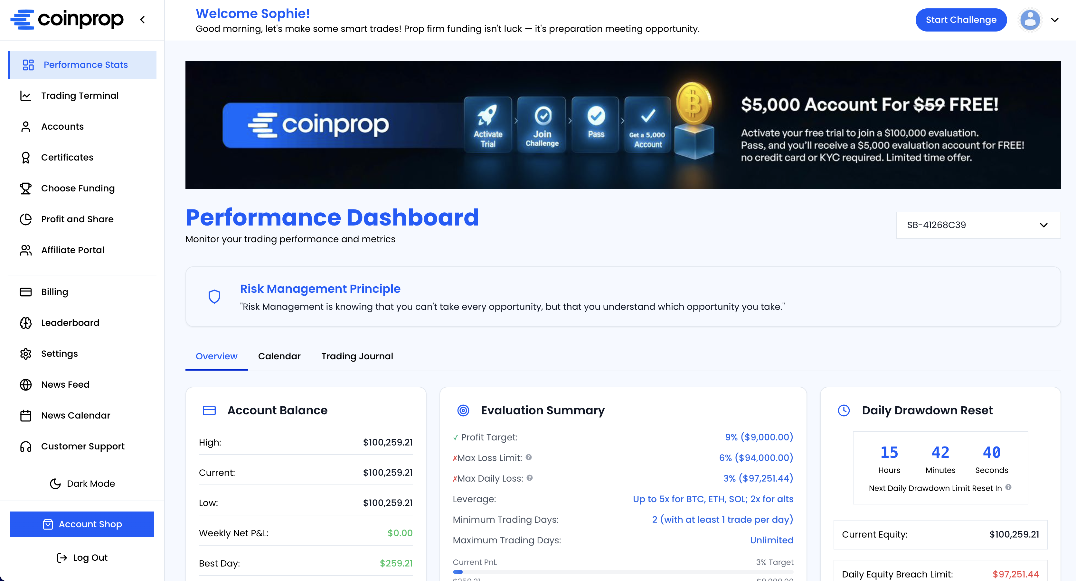Switch to the Trading Journal tab
Image resolution: width=1076 pixels, height=581 pixels.
click(357, 356)
